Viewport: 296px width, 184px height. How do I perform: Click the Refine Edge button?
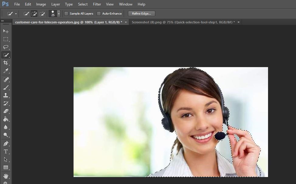pos(142,14)
